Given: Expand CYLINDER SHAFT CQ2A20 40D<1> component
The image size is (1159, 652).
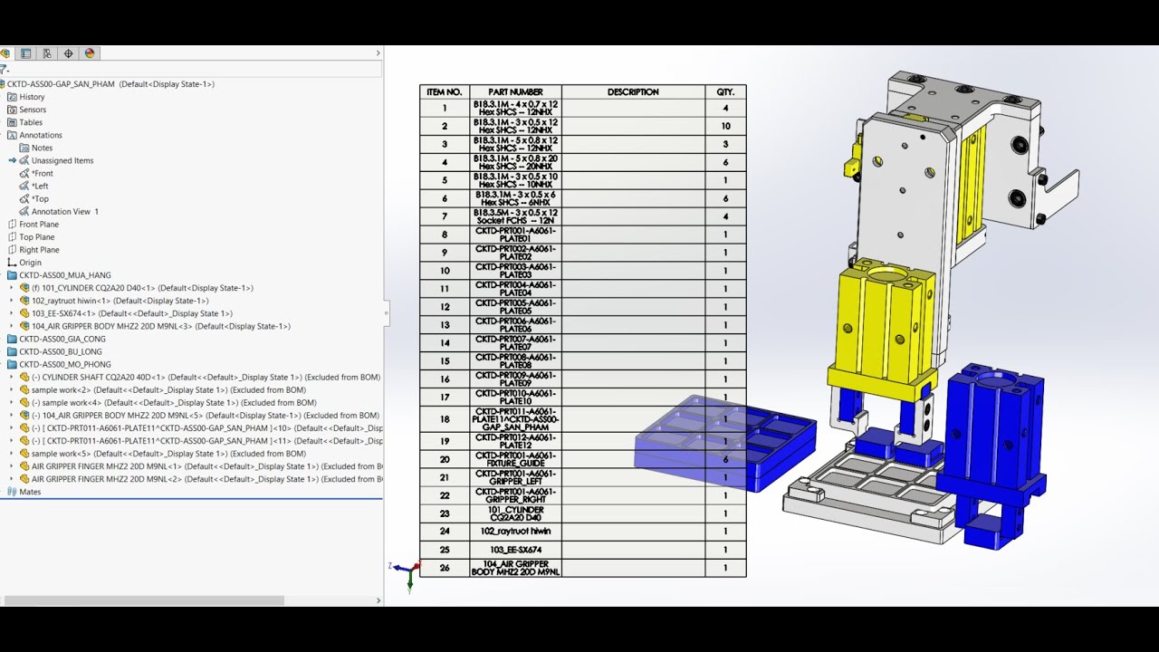Looking at the screenshot, I should point(12,377).
